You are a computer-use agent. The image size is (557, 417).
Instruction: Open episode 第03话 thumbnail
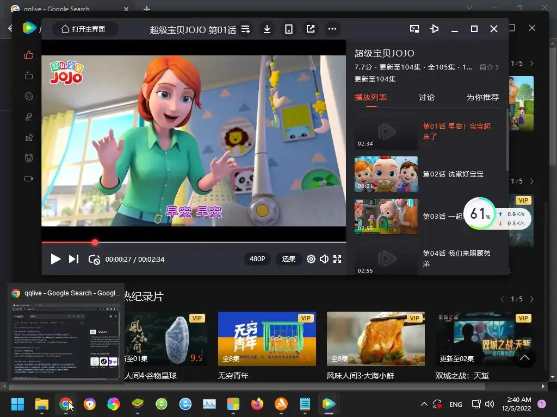(386, 216)
